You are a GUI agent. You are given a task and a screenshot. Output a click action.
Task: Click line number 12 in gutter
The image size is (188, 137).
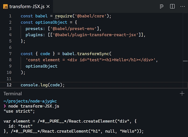click(x=9, y=85)
